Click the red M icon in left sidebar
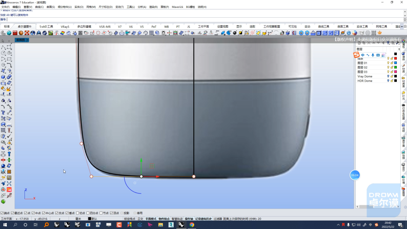This screenshot has height=229, width=407. click(x=9, y=190)
